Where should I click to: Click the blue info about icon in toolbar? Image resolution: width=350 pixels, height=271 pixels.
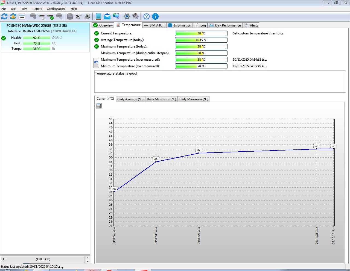click(x=155, y=16)
